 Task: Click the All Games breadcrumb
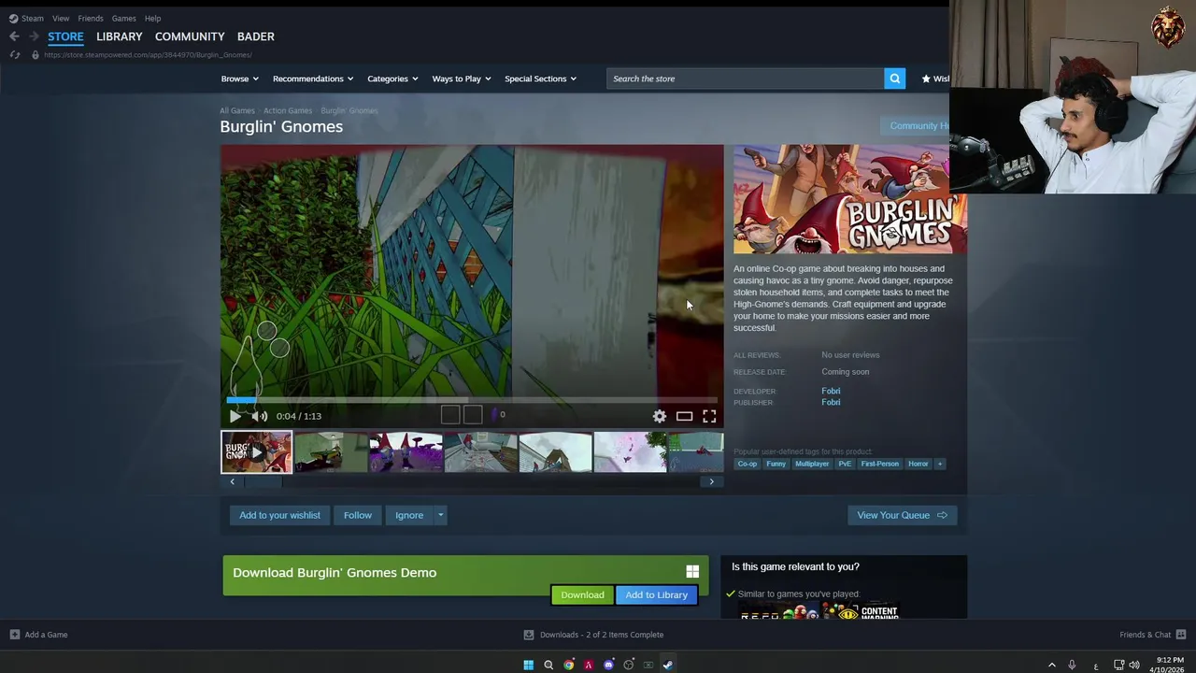[x=237, y=110]
